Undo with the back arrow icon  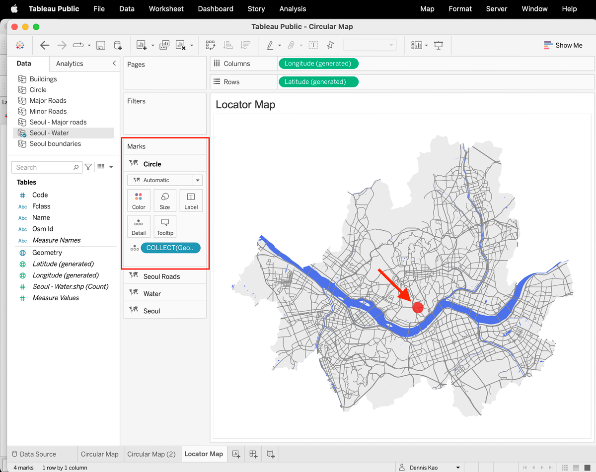click(45, 45)
